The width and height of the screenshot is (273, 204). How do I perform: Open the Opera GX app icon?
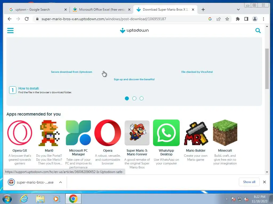(x=20, y=133)
